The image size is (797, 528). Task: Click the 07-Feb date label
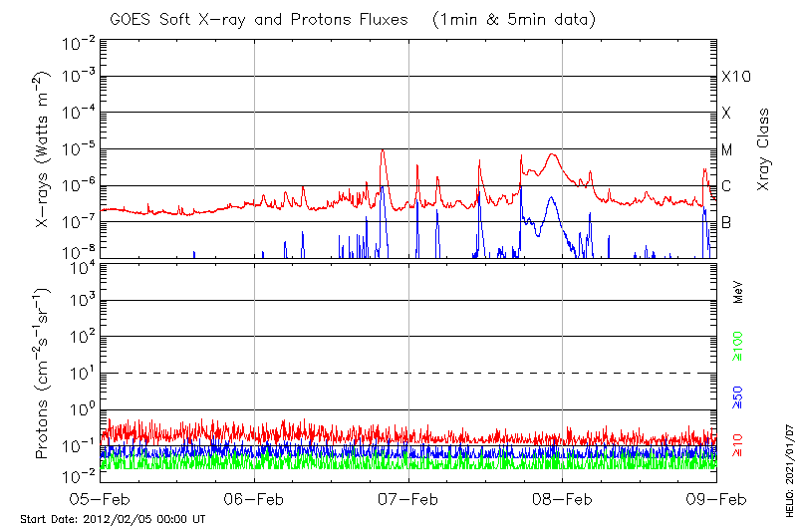tap(408, 499)
